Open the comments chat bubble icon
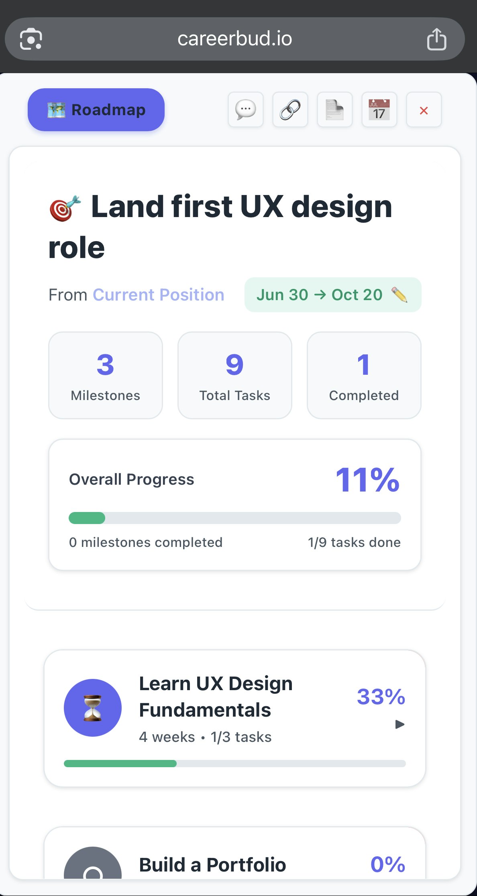477x896 pixels. [x=245, y=110]
